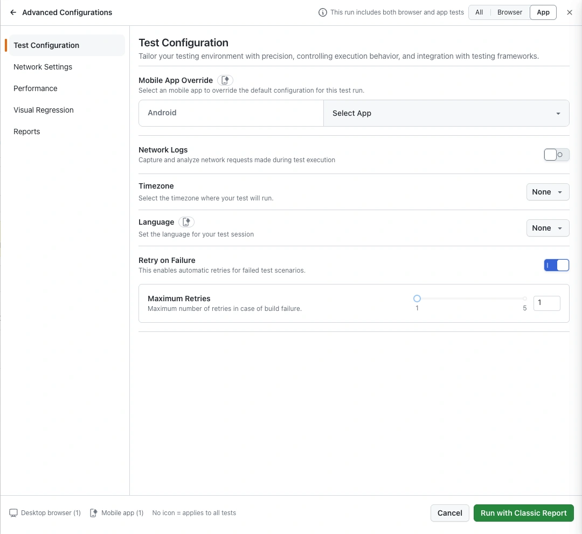Enable the Network Logs toggle
Image resolution: width=582 pixels, height=534 pixels.
pyautogui.click(x=556, y=155)
